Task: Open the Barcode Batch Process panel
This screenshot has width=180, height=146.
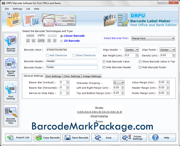Action: point(11,68)
